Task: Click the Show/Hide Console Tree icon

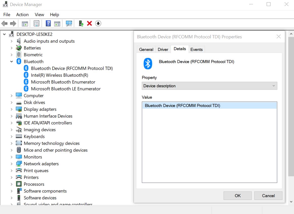Action: click(25, 23)
